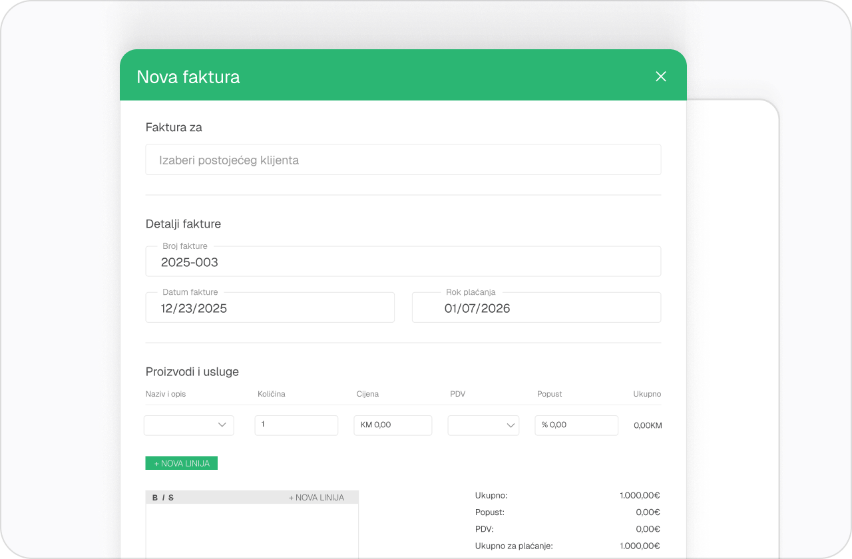This screenshot has height=559, width=852.
Task: Expand the Naziv i opis dropdown
Action: click(x=189, y=425)
